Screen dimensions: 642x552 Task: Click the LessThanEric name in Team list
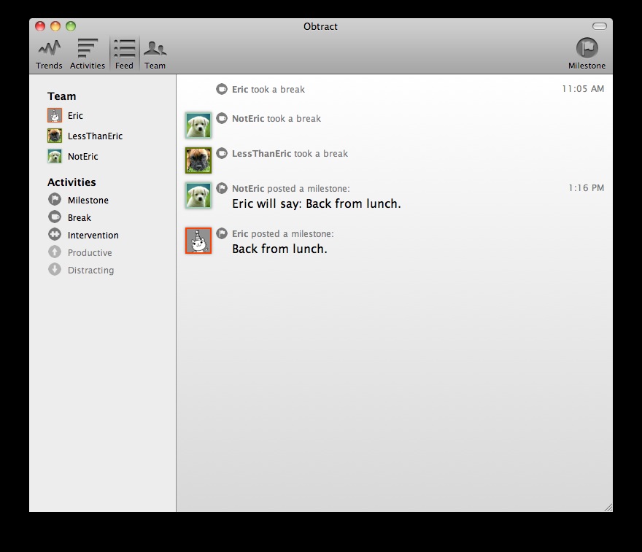pyautogui.click(x=95, y=136)
